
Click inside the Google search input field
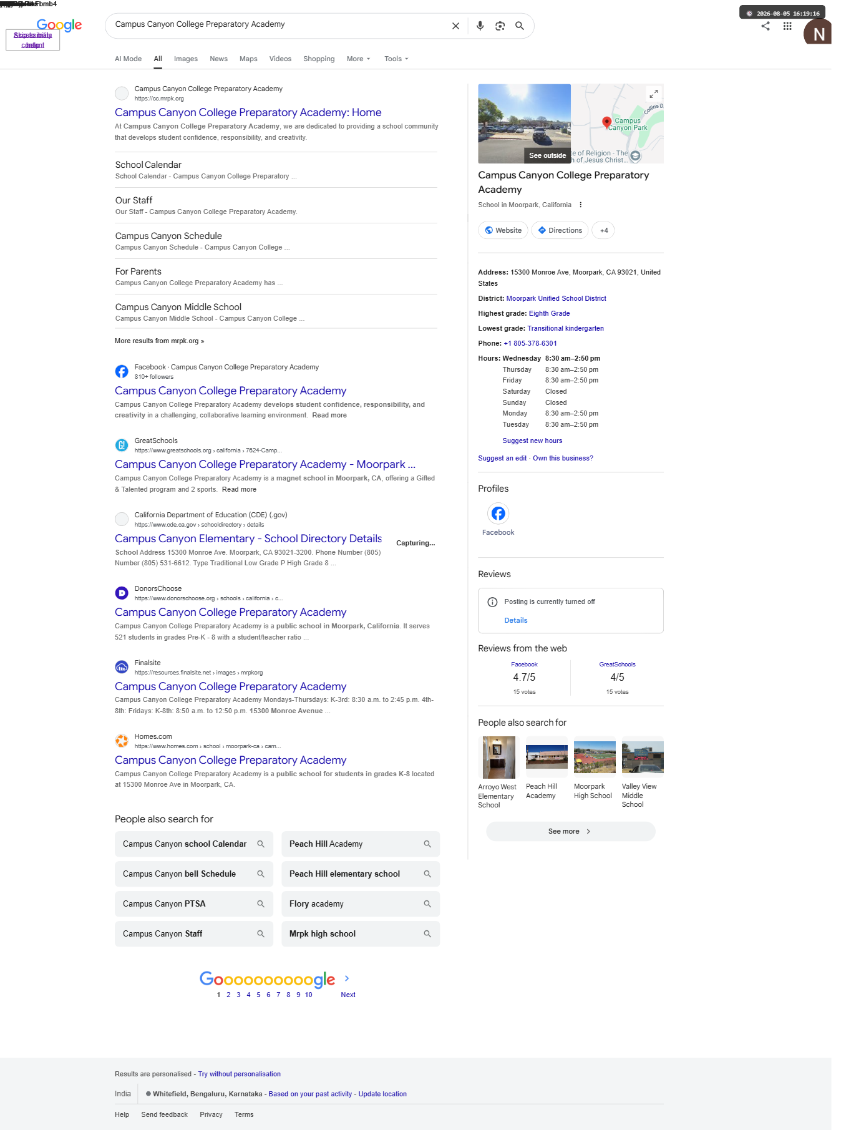[x=278, y=25]
